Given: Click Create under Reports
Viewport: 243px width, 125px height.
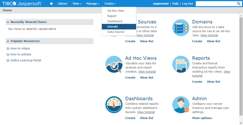Looking at the screenshot, I should tap(197, 82).
